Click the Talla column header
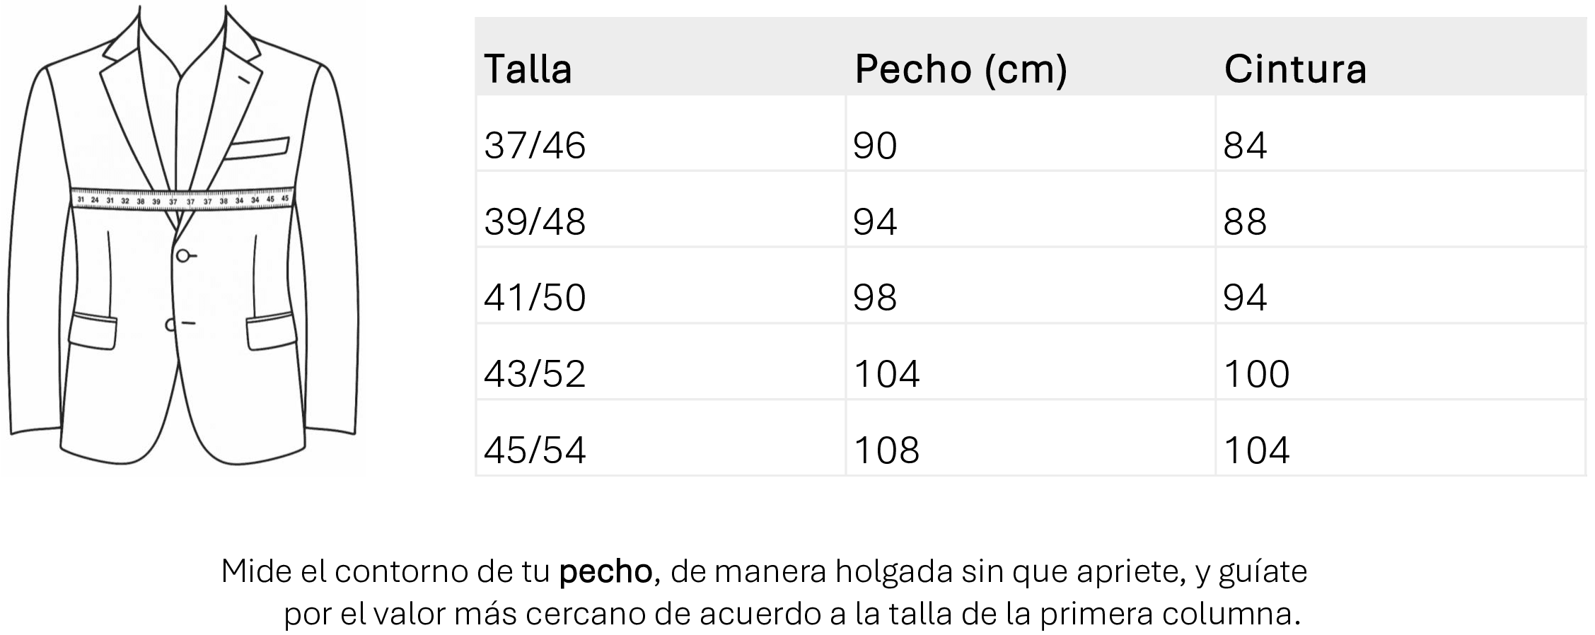The image size is (1595, 635). (528, 69)
